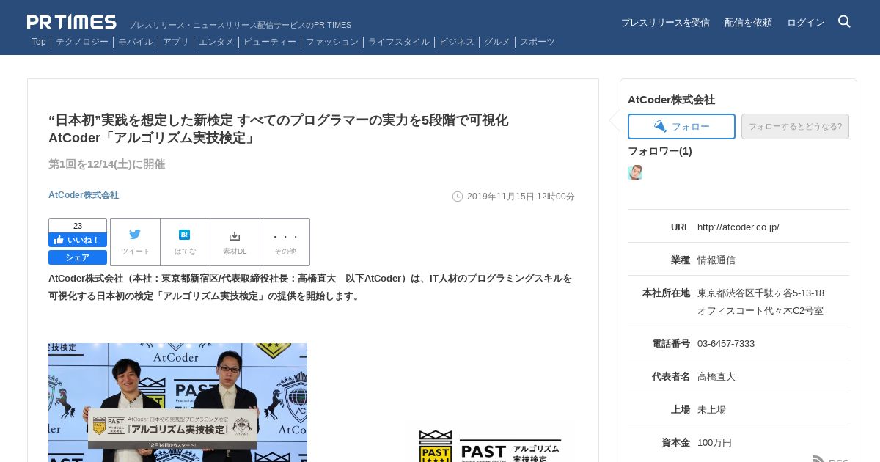880x462 pixels.
Task: Click the subtitle 第1回を12/14(土)に開催
Action: [x=107, y=164]
